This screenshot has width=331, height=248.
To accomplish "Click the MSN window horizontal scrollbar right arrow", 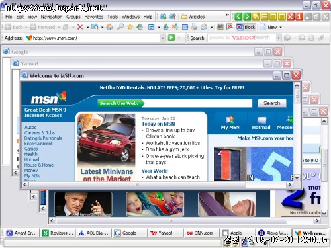I will (x=290, y=185).
